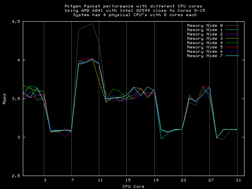Click the x-axis tick label 11
The image size is (252, 189).
click(100, 180)
